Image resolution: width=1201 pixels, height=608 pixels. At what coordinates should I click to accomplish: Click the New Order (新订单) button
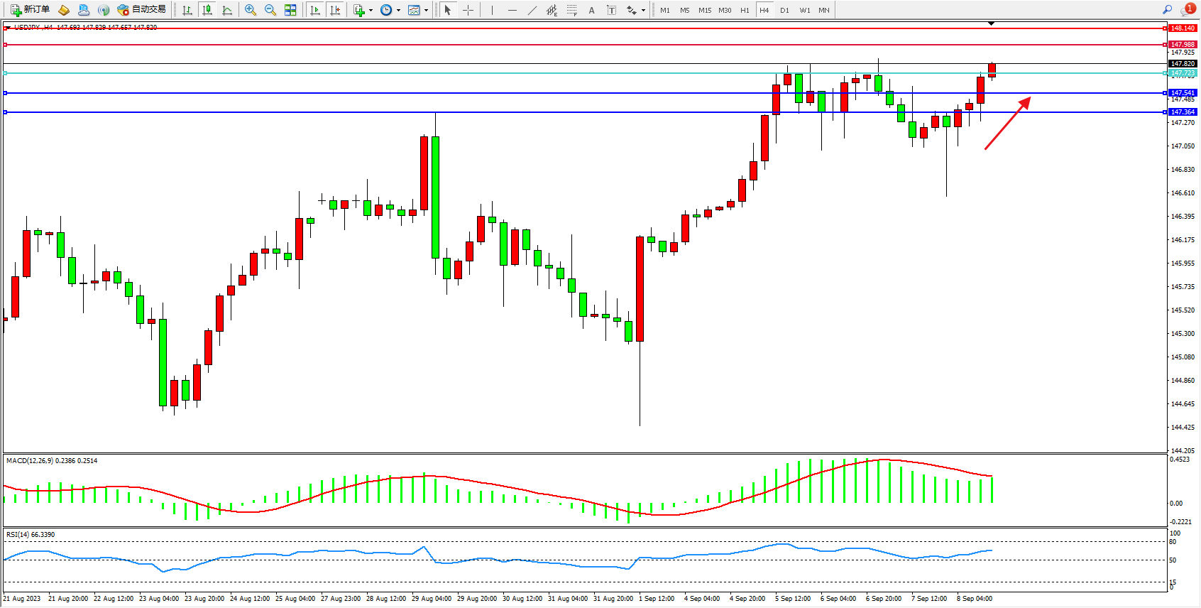pyautogui.click(x=30, y=10)
